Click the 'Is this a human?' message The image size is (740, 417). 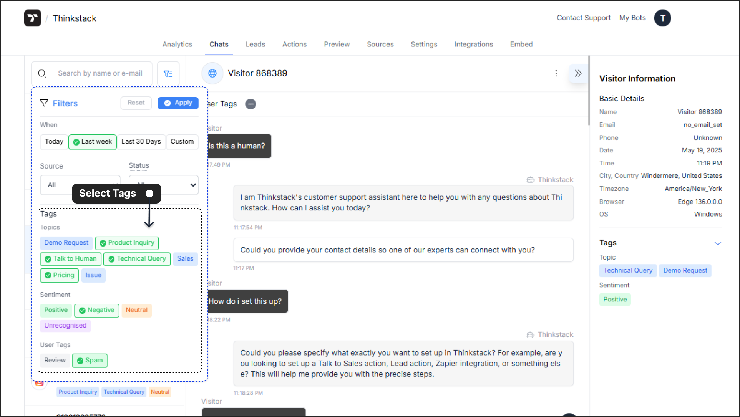point(239,146)
